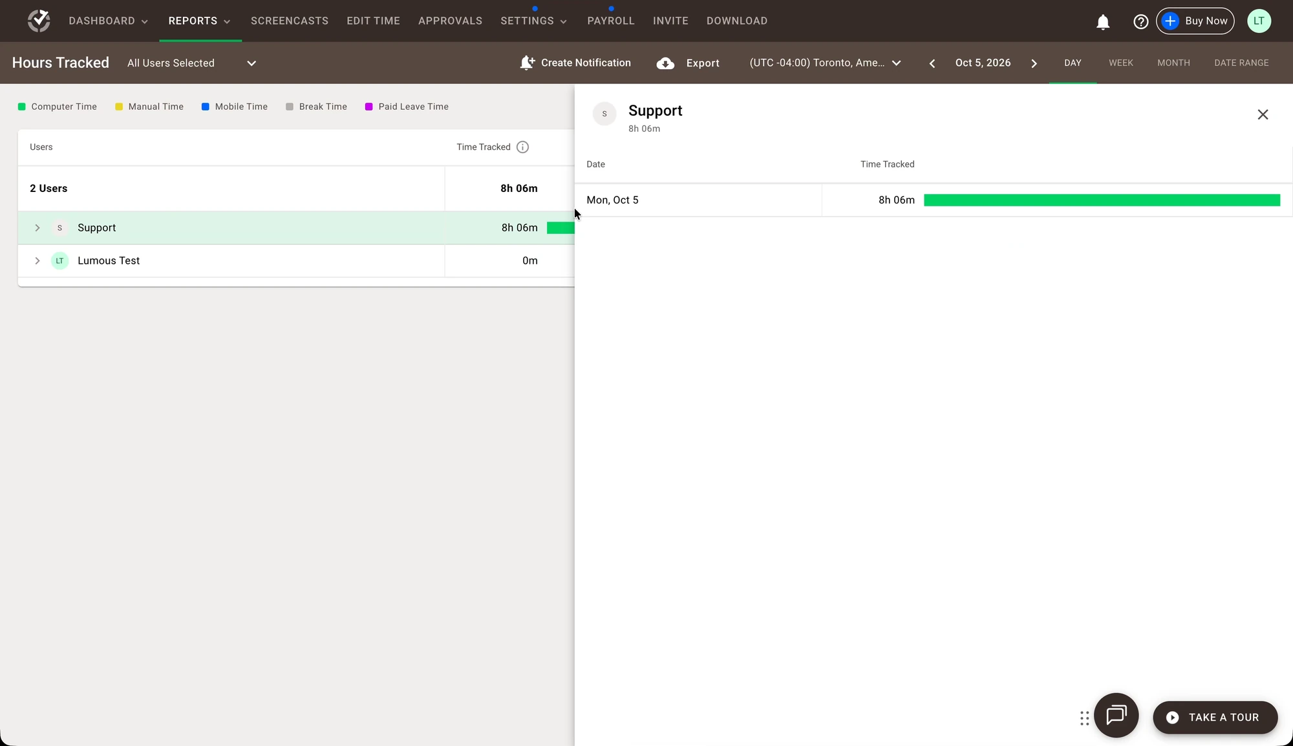Image resolution: width=1293 pixels, height=746 pixels.
Task: Open the Invite page
Action: tap(670, 21)
